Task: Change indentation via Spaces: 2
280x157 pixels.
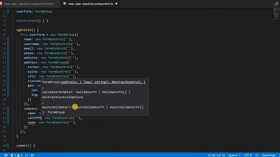Action: 234,155
